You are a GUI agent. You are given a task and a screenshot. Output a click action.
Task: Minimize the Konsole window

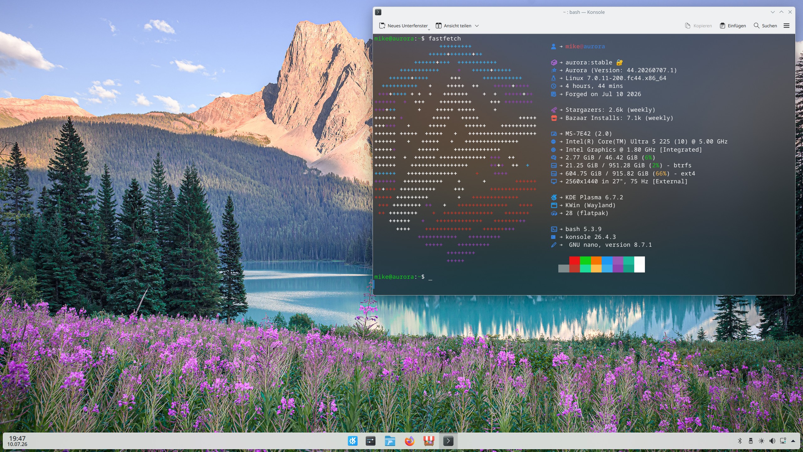[773, 12]
